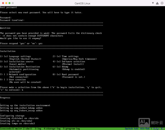The image size is (165, 130).
Task: Switch to the 5:program-log tab
Action: [71, 129]
